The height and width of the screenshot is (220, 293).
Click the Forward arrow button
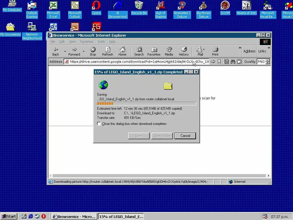(74, 51)
